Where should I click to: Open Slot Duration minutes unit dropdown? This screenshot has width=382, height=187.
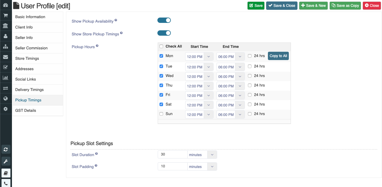[x=202, y=155]
